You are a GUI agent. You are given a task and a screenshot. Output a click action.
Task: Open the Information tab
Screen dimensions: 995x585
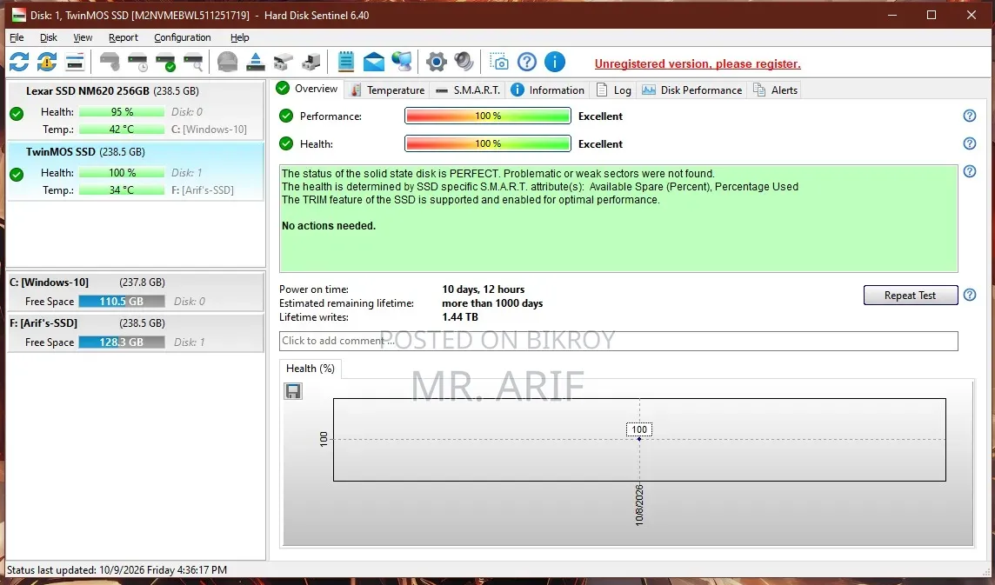pyautogui.click(x=548, y=90)
